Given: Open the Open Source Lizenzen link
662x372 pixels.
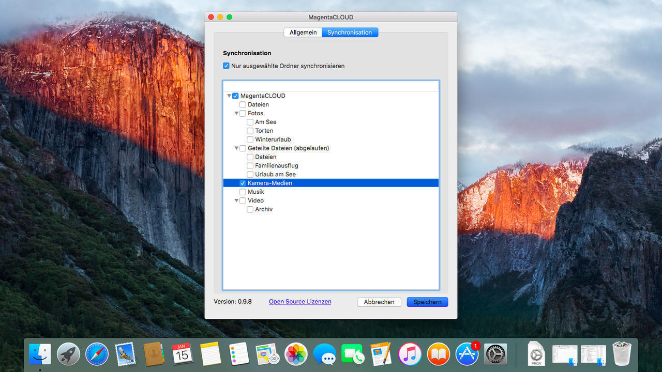Looking at the screenshot, I should click(x=300, y=302).
